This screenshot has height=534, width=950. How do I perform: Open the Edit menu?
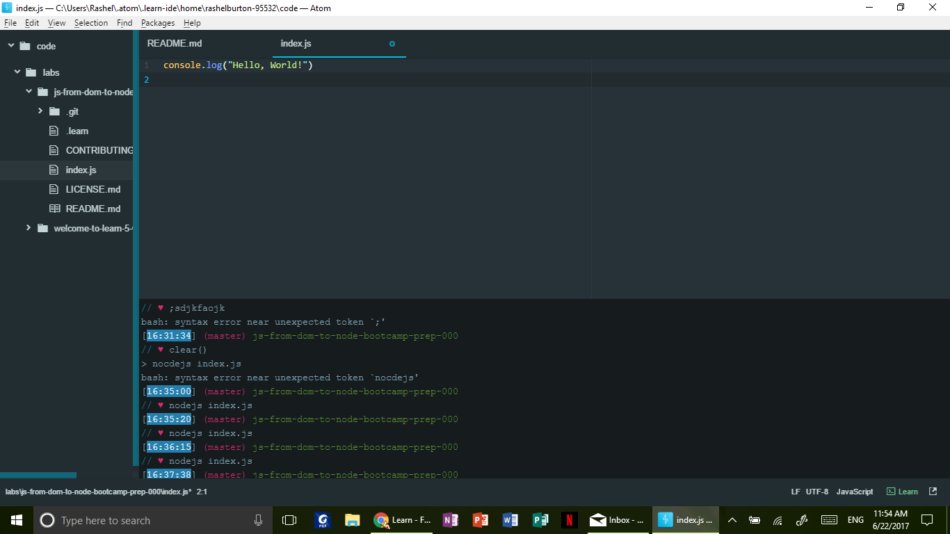coord(32,23)
